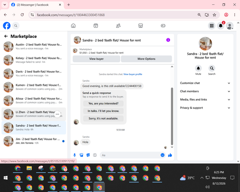Open the Facebook menu grid icon
The height and width of the screenshot is (192, 240).
[212, 25]
